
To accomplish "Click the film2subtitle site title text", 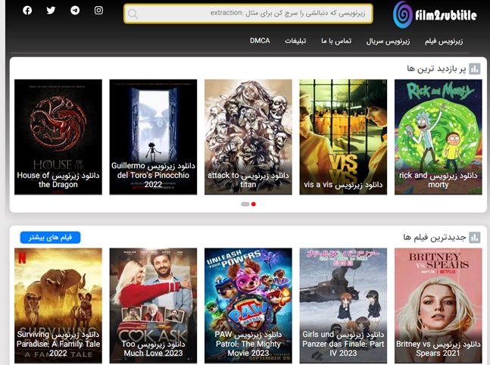I will (446, 15).
